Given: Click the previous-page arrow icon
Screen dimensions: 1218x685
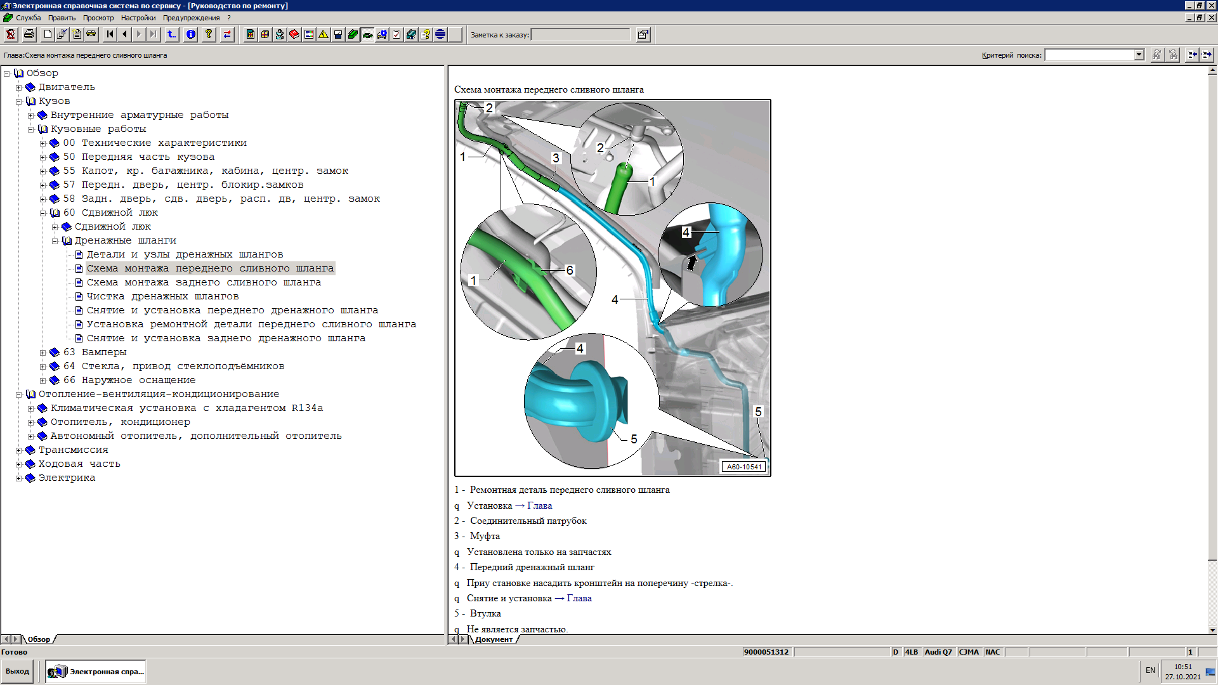Looking at the screenshot, I should 124,34.
